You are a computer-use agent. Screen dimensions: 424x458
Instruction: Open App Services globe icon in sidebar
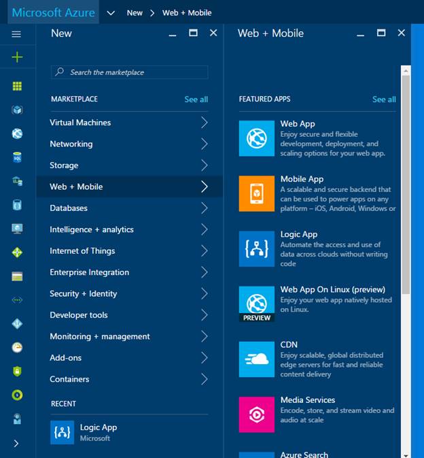click(x=17, y=134)
